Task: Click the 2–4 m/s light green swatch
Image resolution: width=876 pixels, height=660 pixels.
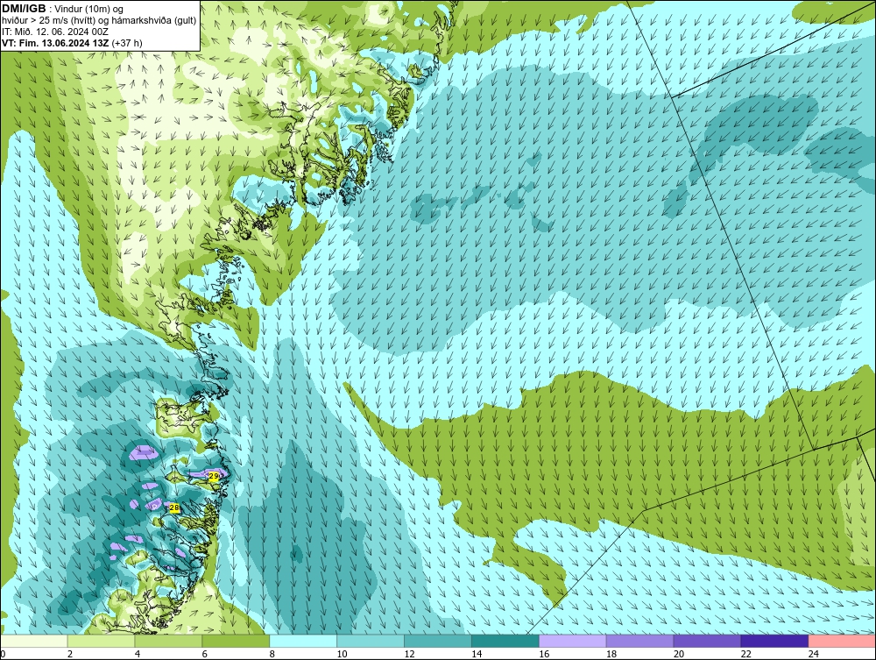Action: (x=101, y=641)
